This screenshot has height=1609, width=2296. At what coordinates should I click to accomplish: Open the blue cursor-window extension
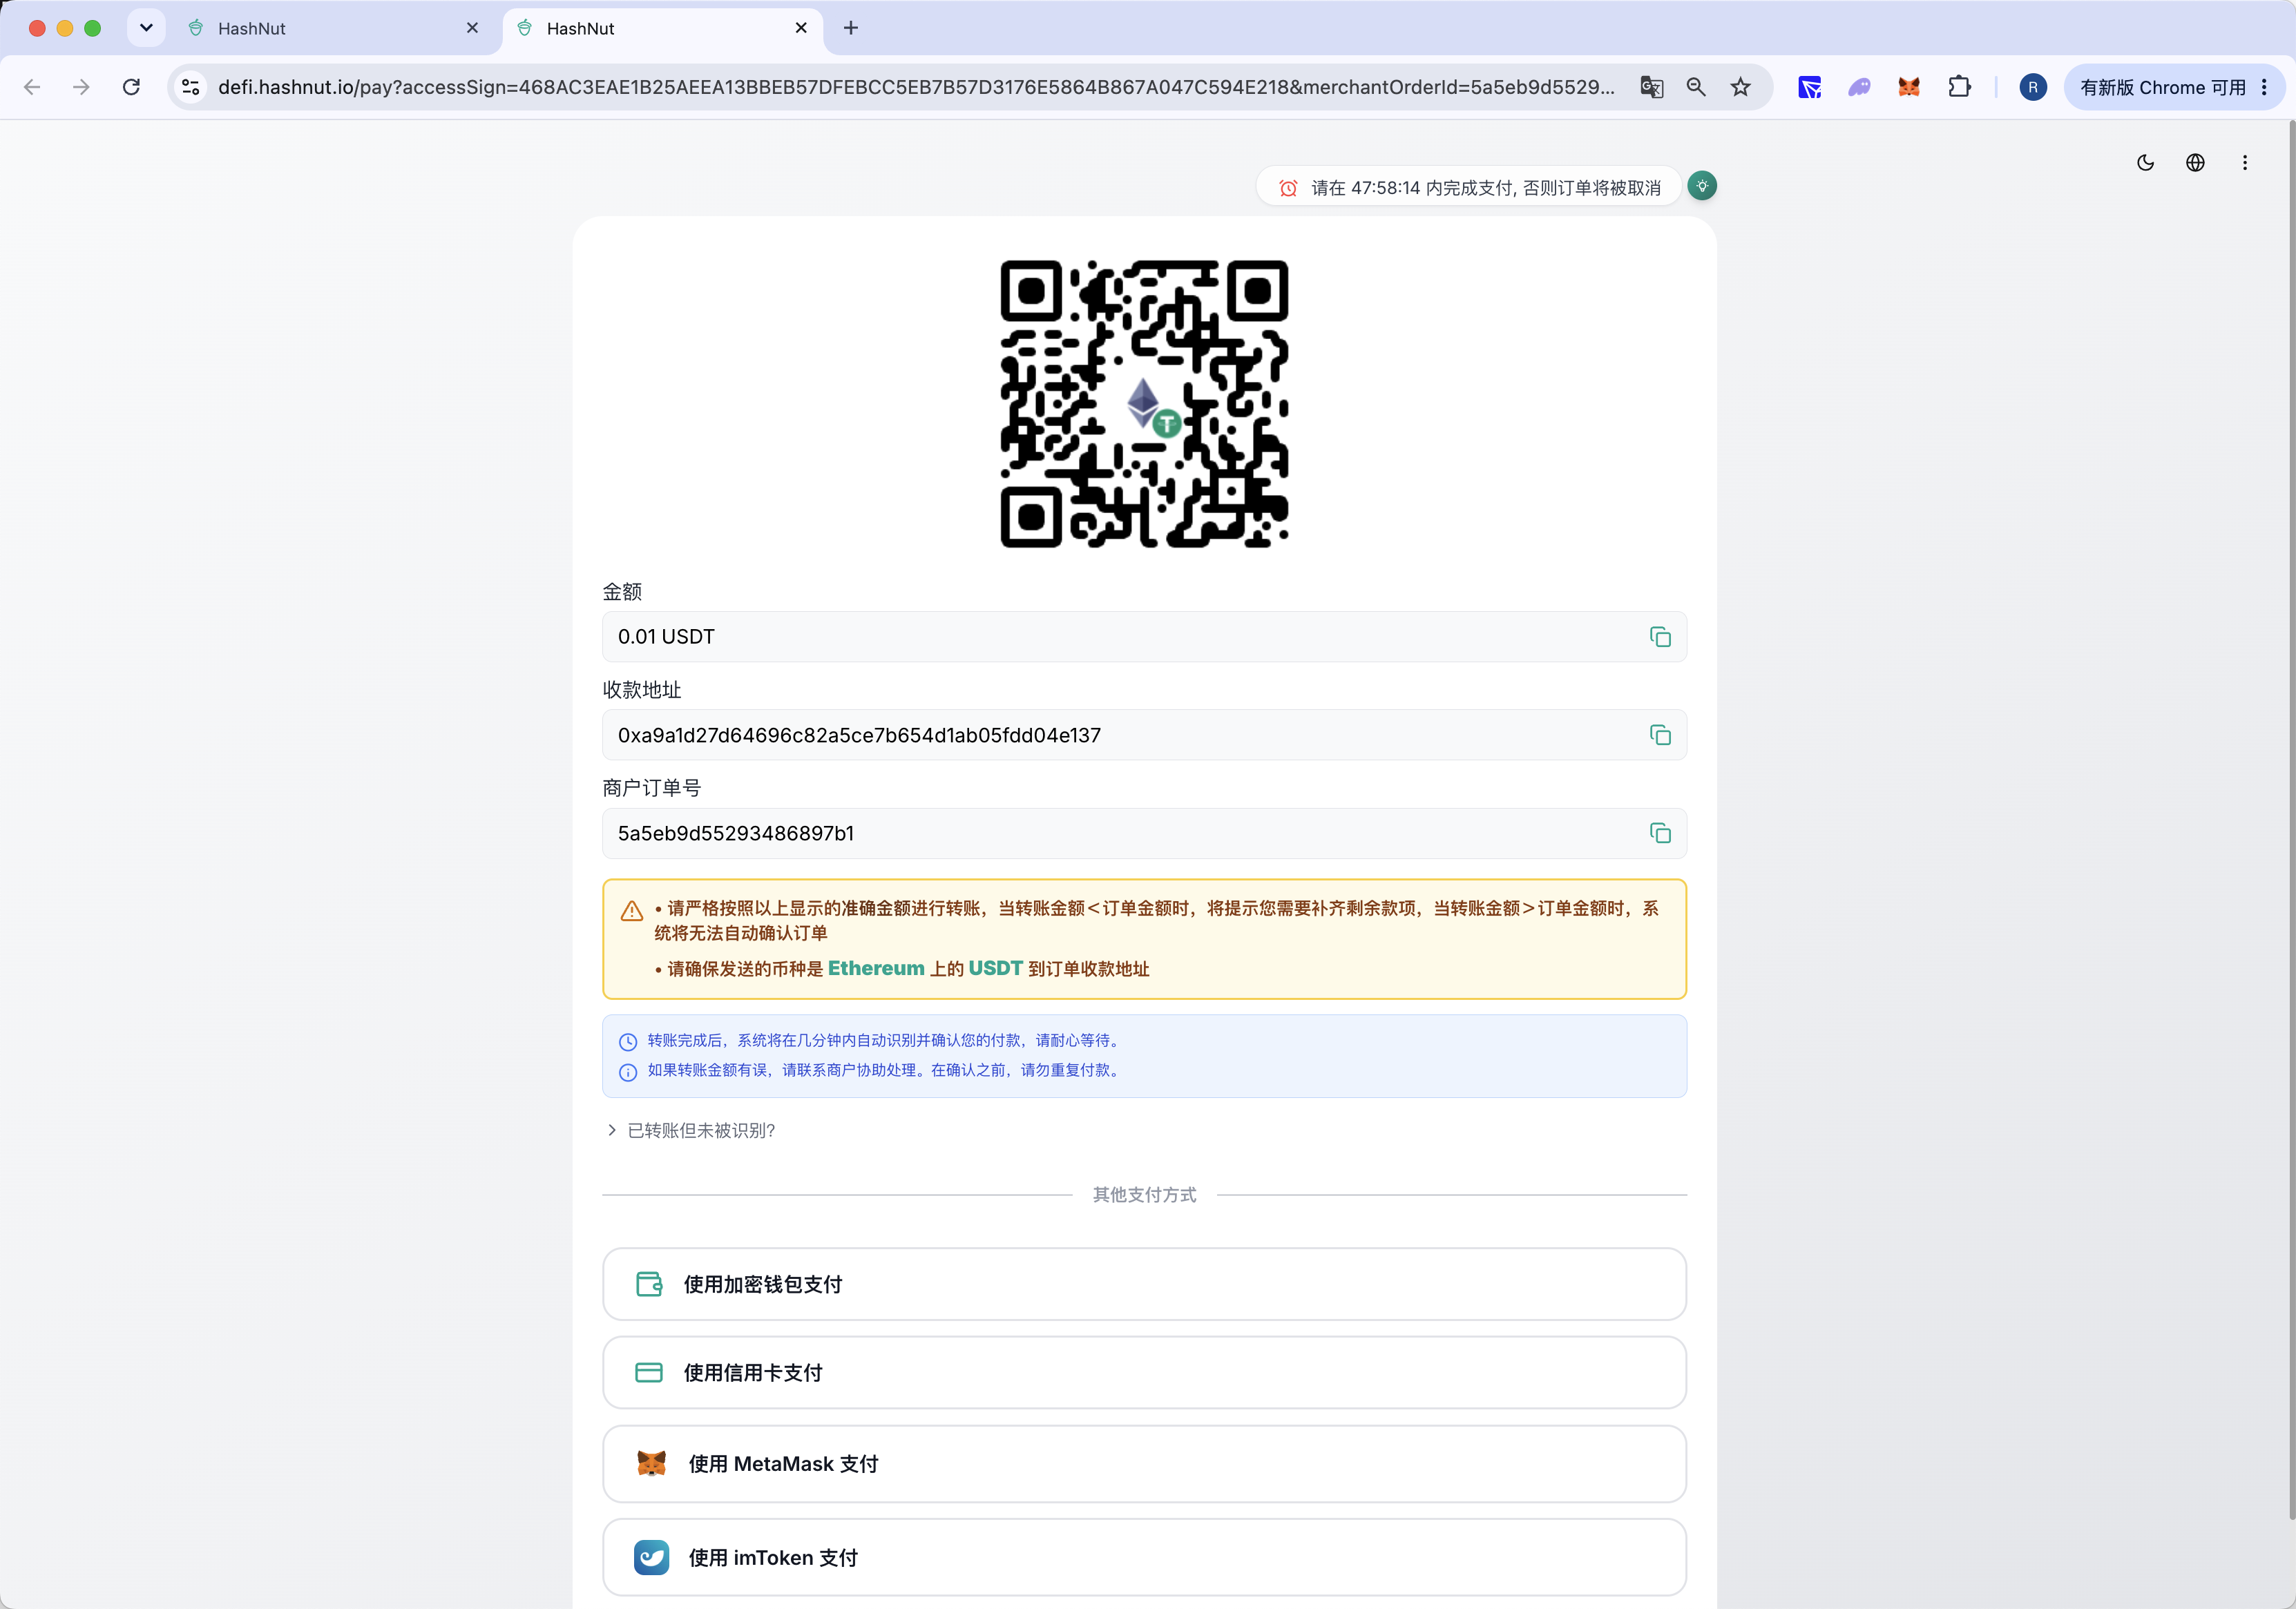[1810, 87]
